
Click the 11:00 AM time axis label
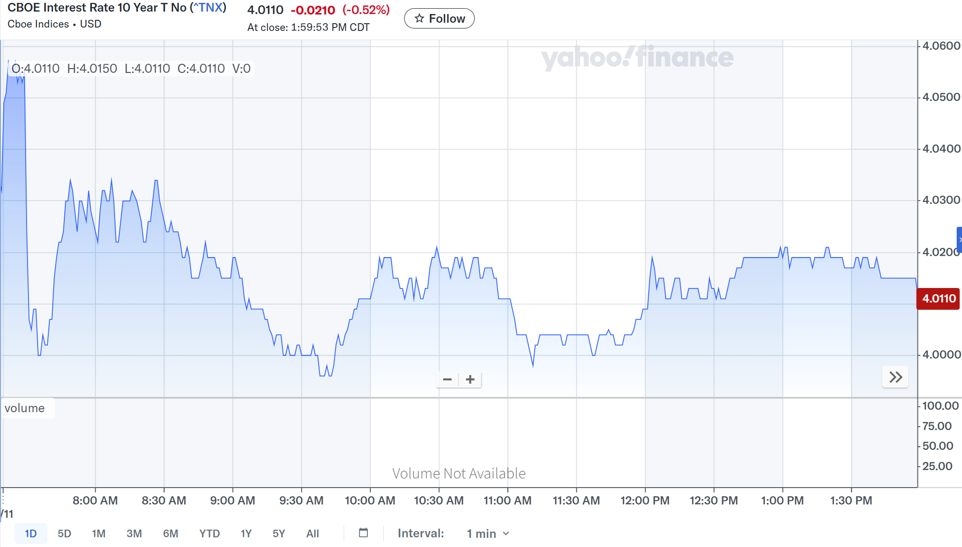507,501
